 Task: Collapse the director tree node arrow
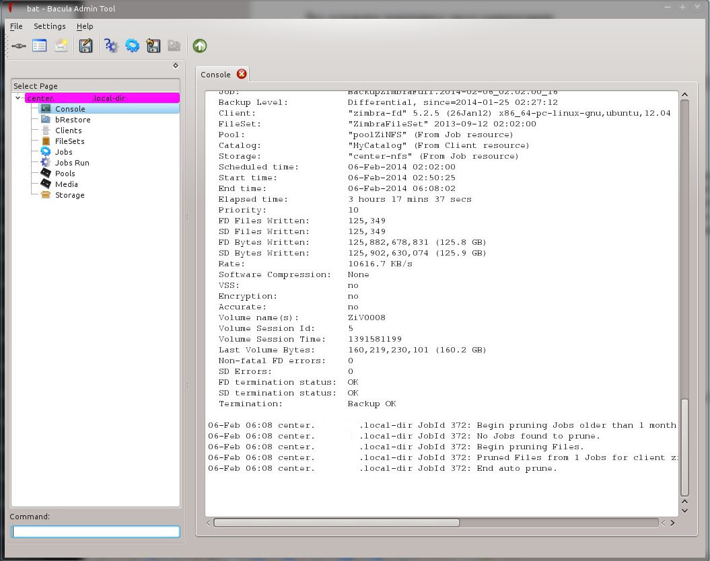tap(17, 98)
